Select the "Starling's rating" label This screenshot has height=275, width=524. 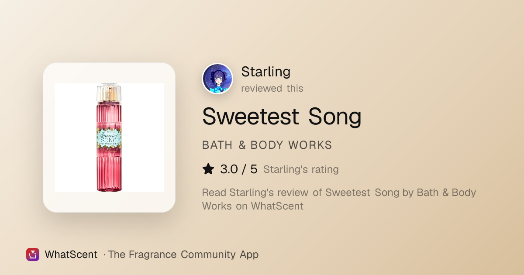click(x=301, y=169)
